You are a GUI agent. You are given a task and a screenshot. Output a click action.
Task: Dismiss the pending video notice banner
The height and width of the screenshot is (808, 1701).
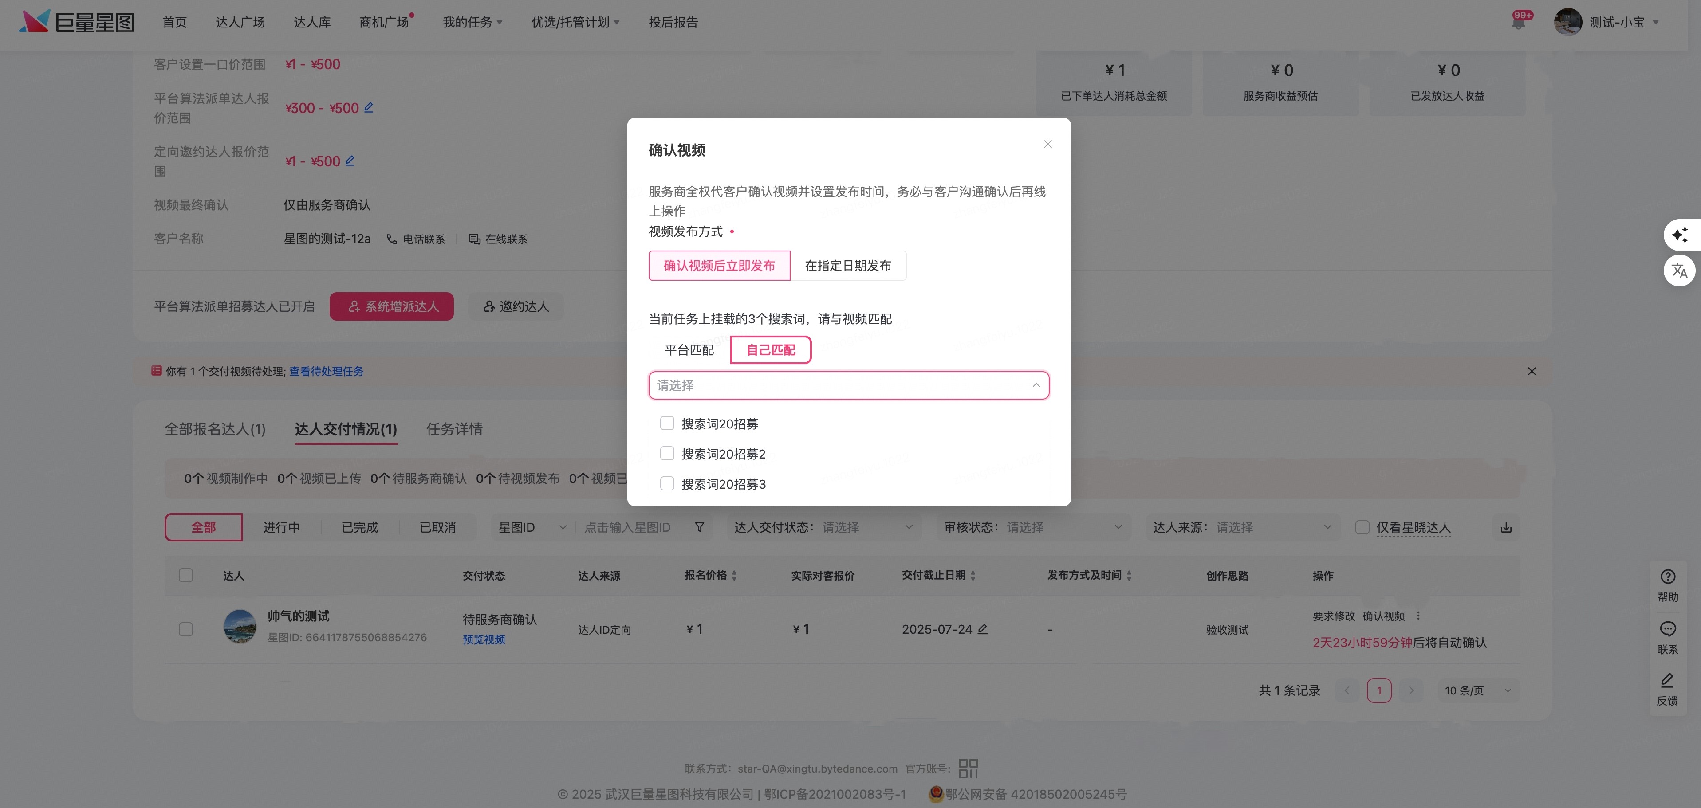1531,371
